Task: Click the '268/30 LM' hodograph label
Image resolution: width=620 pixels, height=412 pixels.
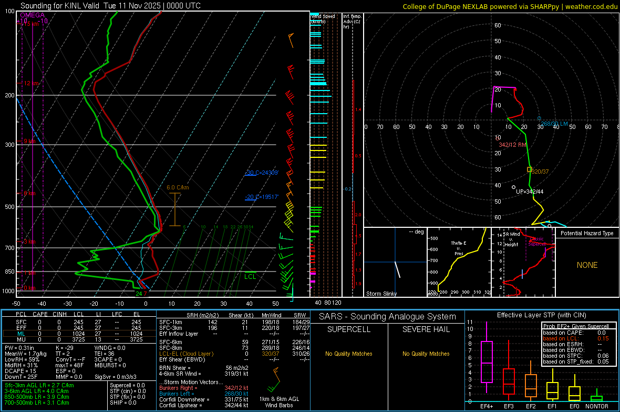Action: pyautogui.click(x=554, y=124)
